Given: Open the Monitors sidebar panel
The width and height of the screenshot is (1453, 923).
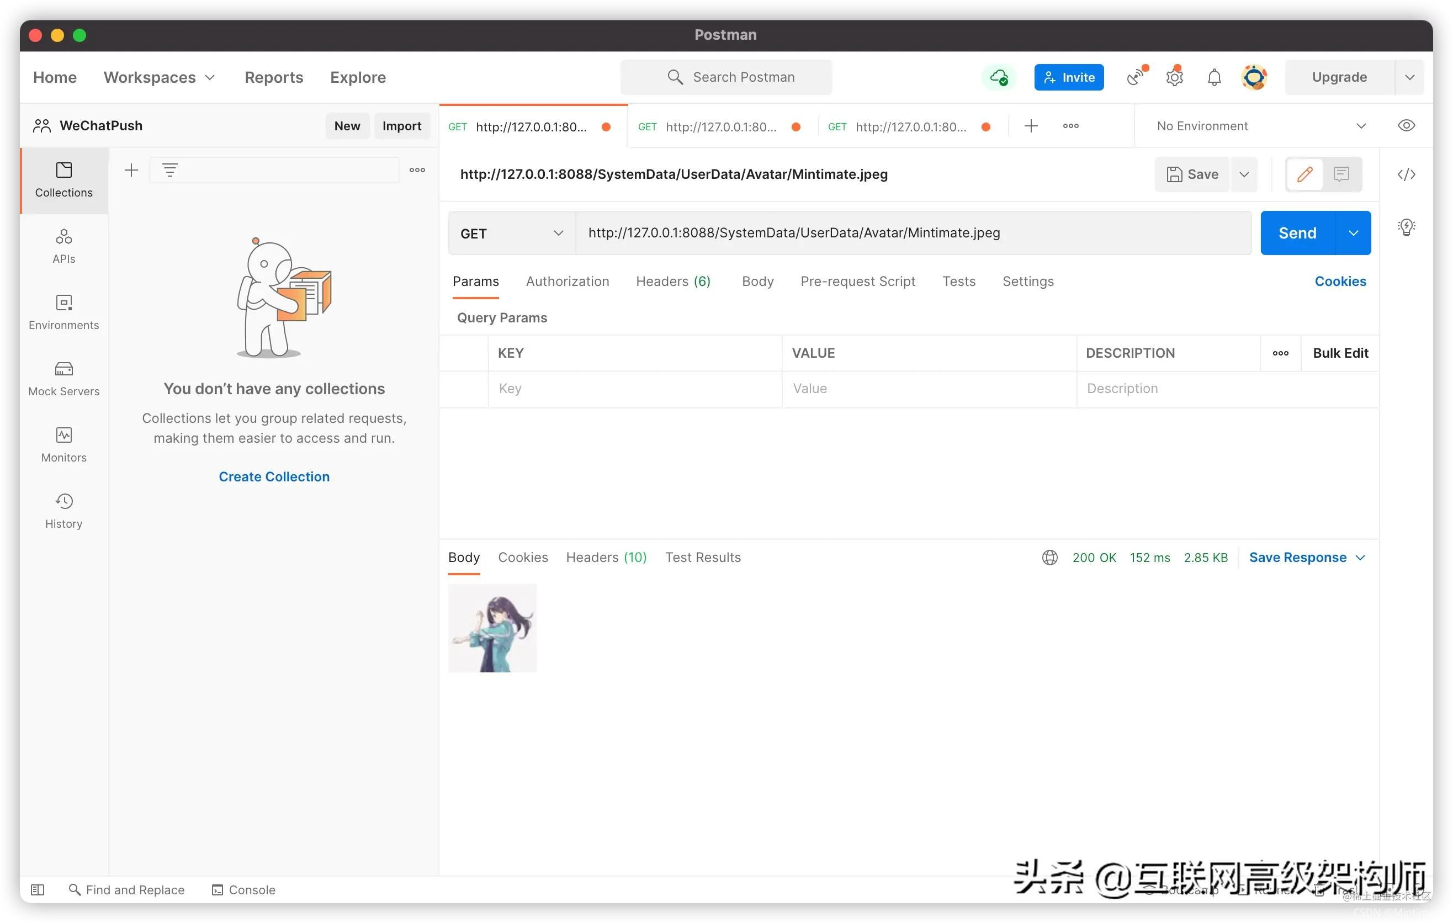Looking at the screenshot, I should tap(64, 445).
